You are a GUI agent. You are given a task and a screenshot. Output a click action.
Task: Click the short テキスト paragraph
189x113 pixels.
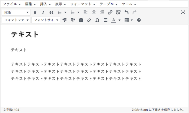tap(19, 50)
